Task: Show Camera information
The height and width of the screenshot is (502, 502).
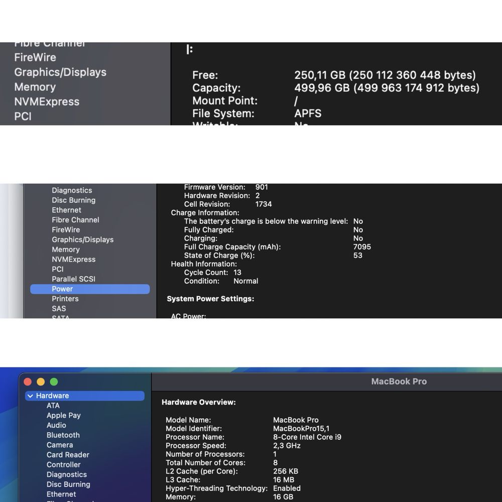Action: [x=60, y=445]
